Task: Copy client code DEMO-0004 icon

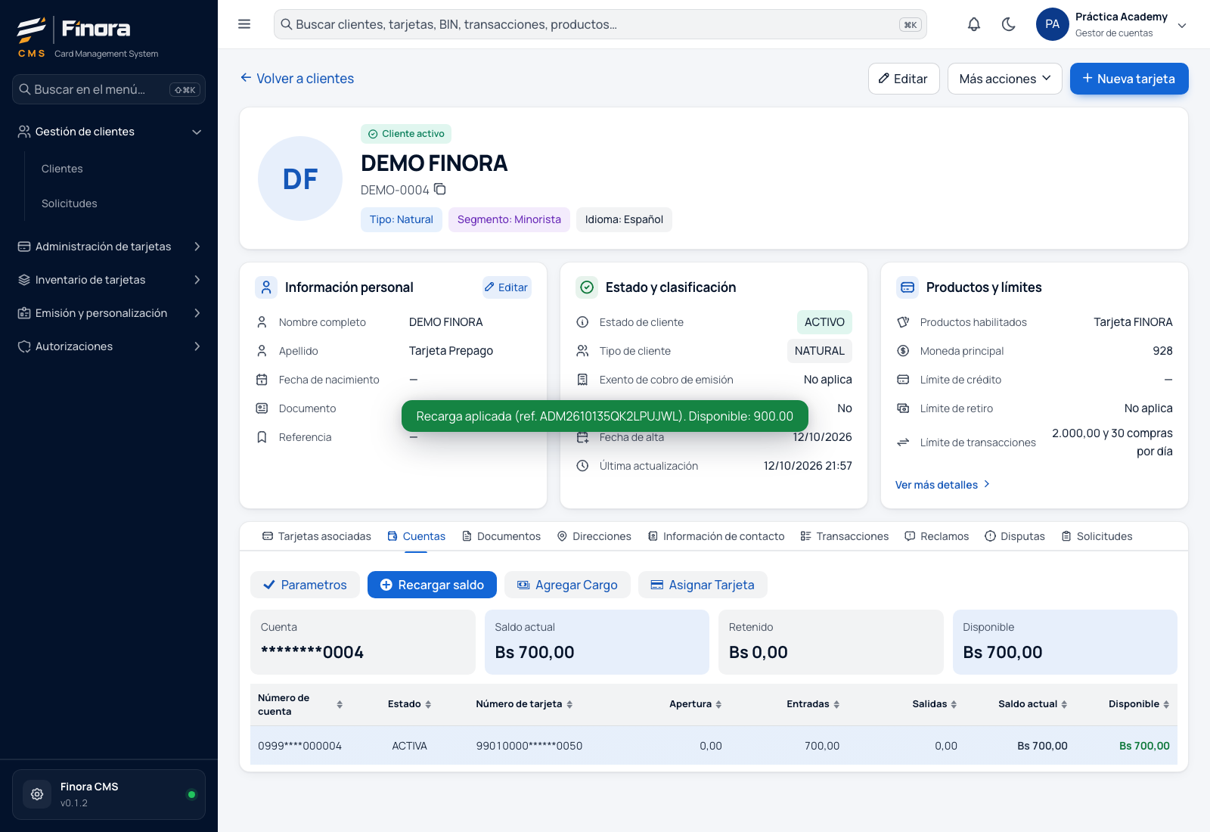Action: point(440,189)
